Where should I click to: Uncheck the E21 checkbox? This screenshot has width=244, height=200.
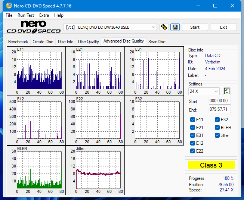click(x=192, y=128)
